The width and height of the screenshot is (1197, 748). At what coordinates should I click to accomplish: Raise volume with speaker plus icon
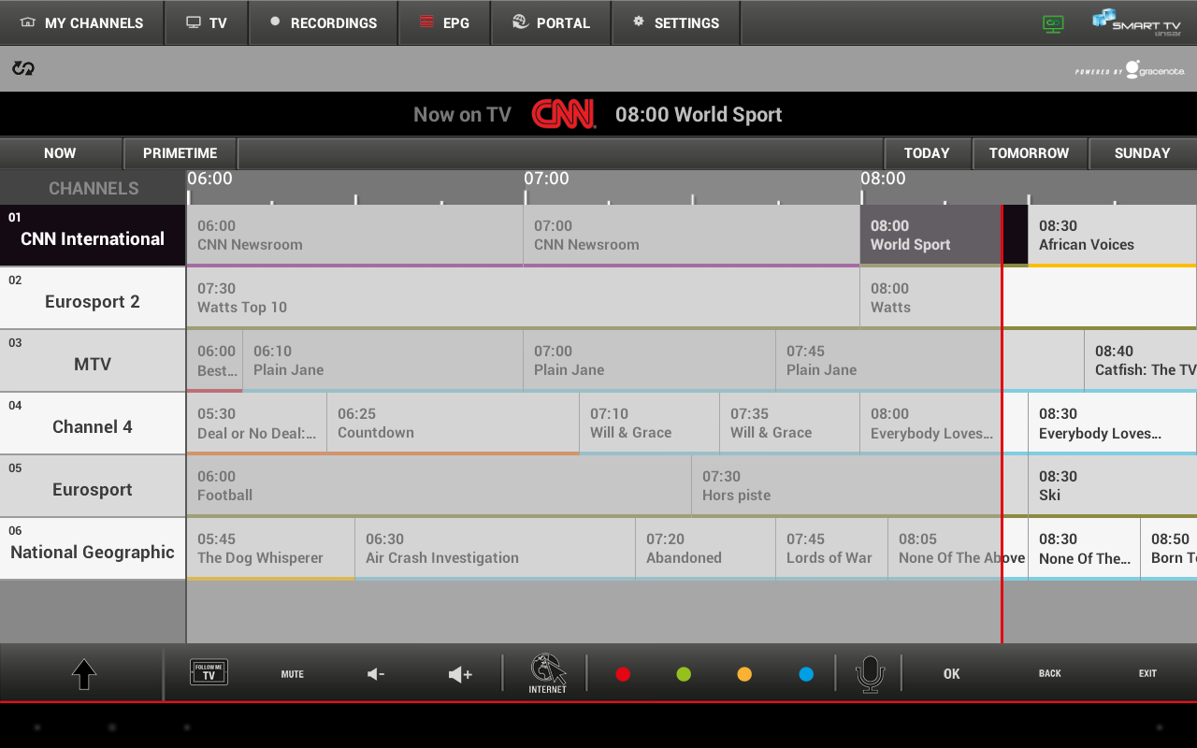[x=460, y=674]
